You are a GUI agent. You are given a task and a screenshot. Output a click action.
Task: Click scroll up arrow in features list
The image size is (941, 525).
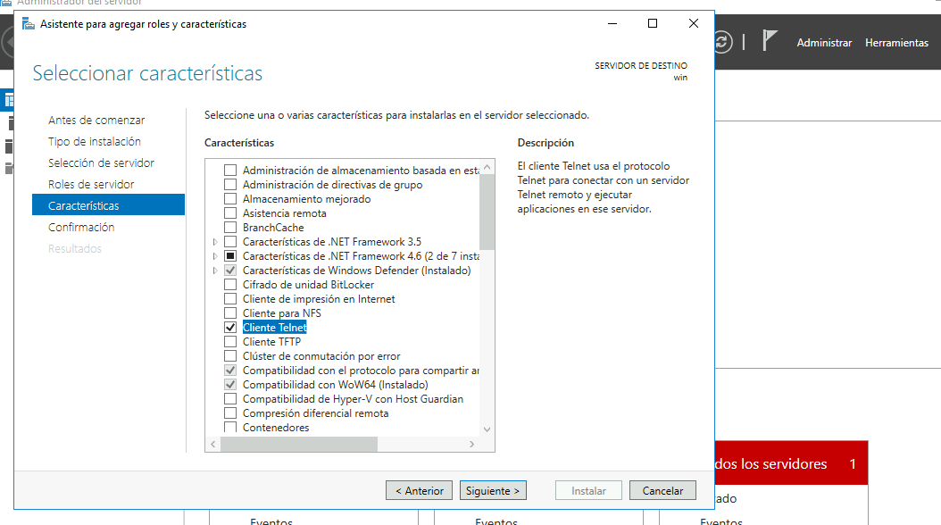[487, 167]
